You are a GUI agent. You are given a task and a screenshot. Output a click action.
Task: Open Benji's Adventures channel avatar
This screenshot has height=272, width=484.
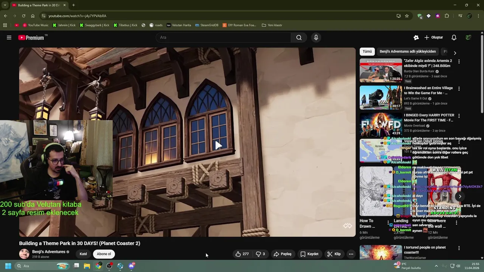24,254
